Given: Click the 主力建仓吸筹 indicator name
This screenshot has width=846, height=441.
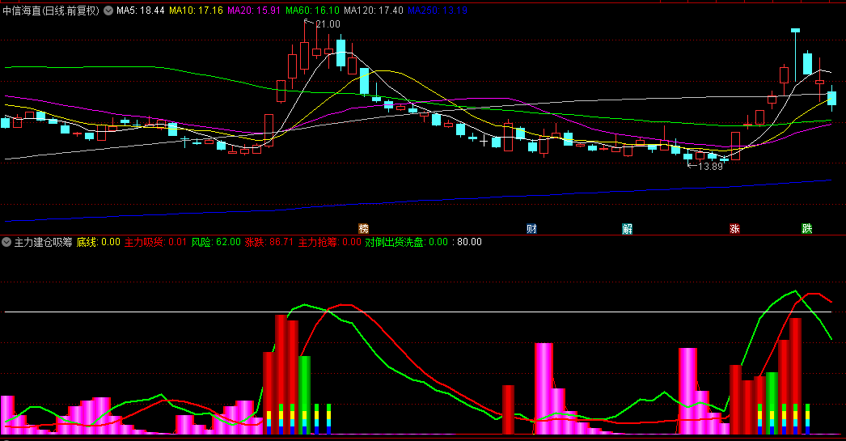Looking at the screenshot, I should tap(43, 243).
